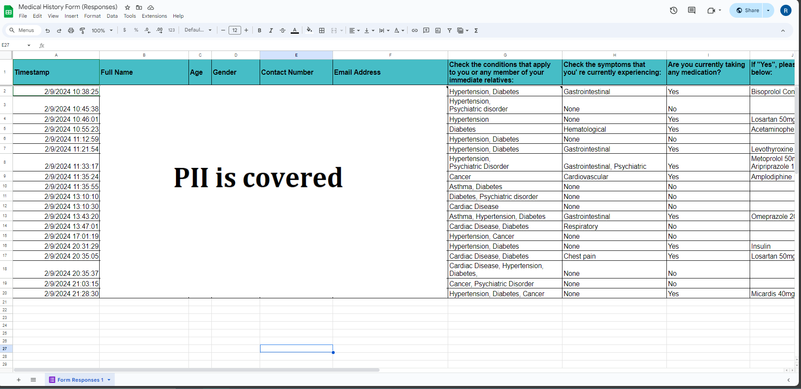Click the add new sheet button
Image resolution: width=801 pixels, height=389 pixels.
pyautogui.click(x=19, y=380)
